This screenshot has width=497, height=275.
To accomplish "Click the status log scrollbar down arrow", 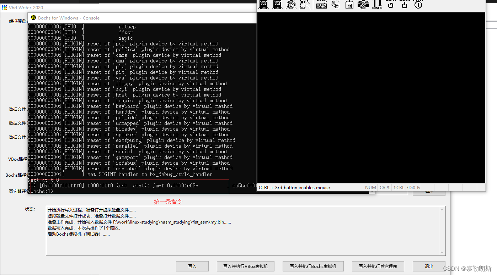I will point(443,252).
